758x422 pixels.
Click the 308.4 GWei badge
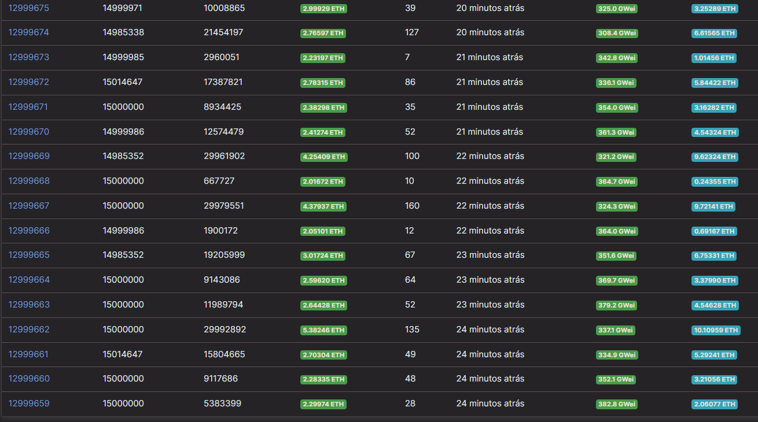[x=617, y=34]
